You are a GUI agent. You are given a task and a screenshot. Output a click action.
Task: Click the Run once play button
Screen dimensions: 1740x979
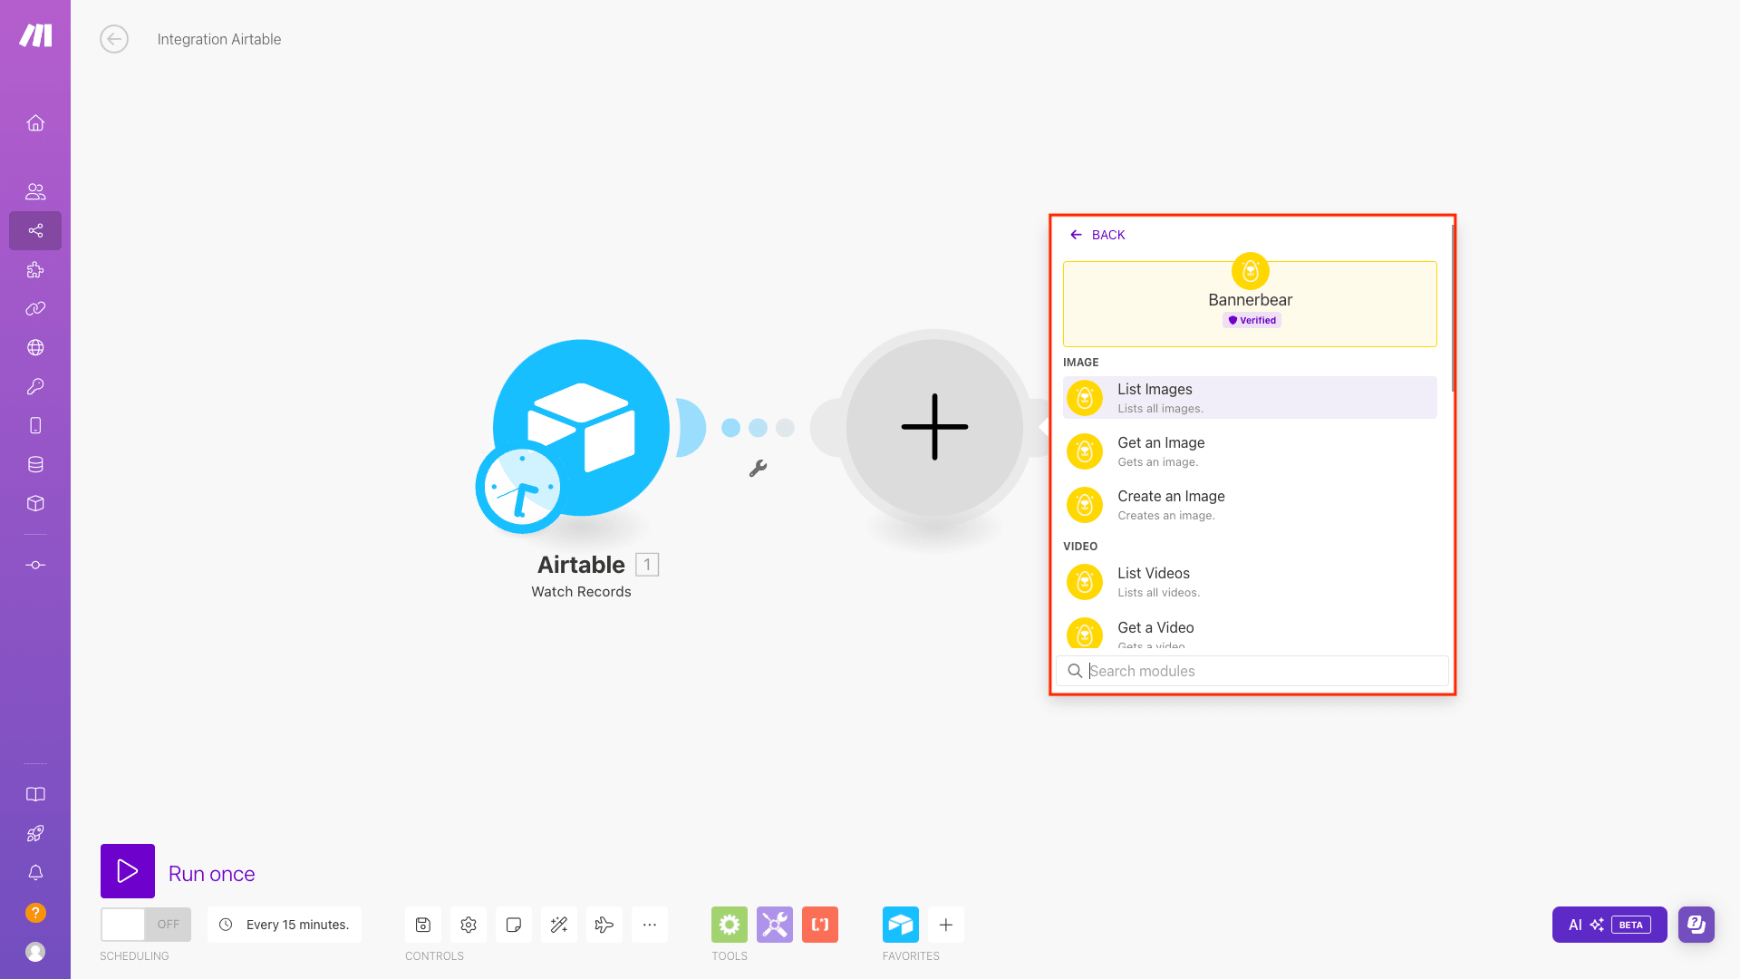128,871
